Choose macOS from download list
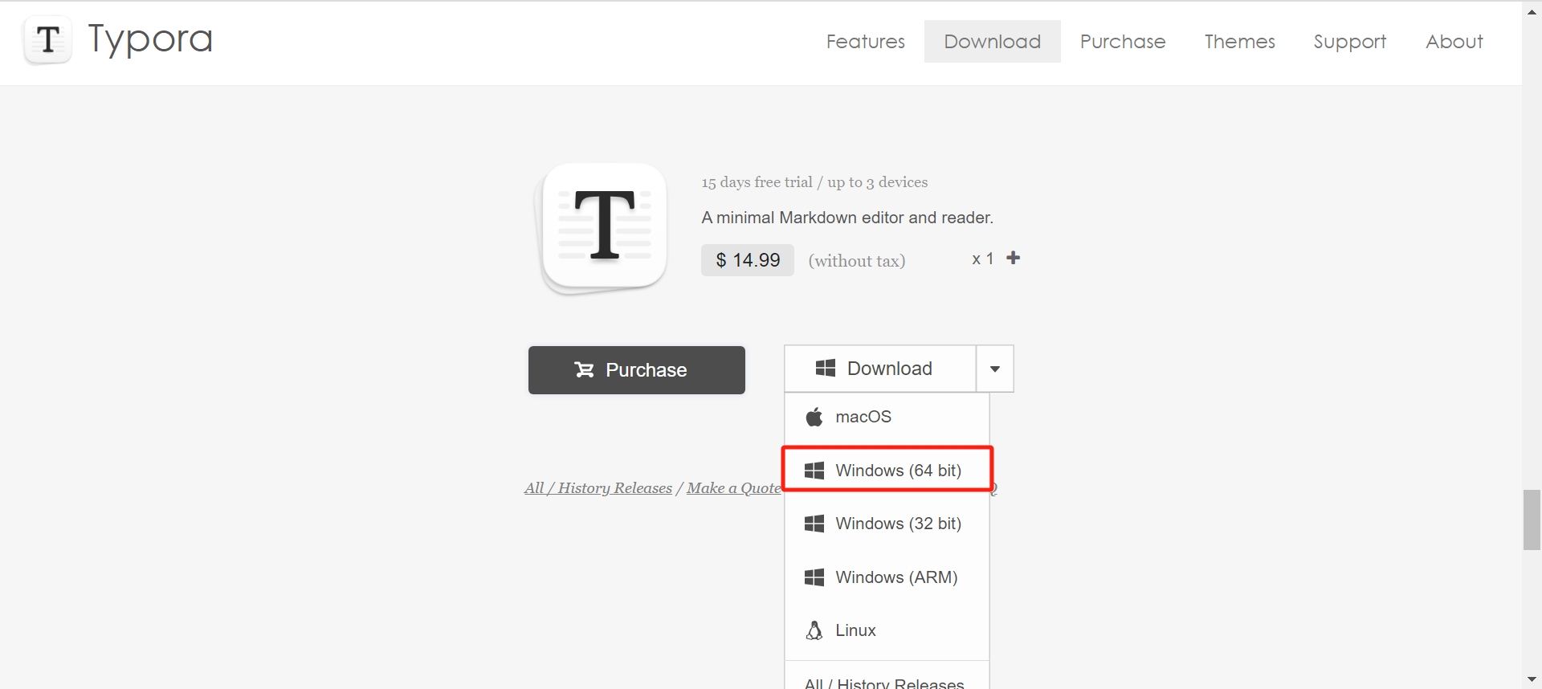Image resolution: width=1542 pixels, height=689 pixels. click(887, 417)
